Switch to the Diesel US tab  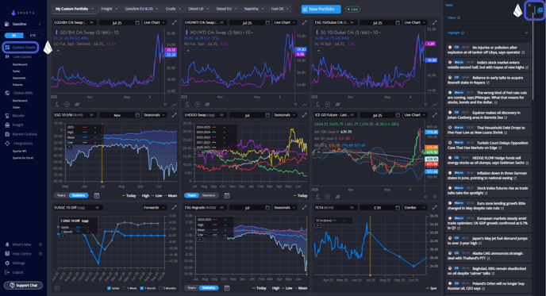tap(196, 9)
